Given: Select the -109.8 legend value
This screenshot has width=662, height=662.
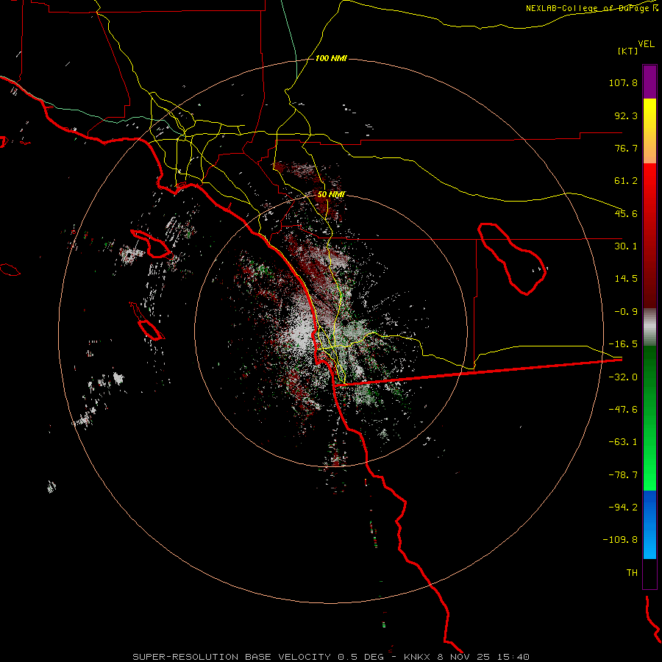Looking at the screenshot, I should 620,540.
